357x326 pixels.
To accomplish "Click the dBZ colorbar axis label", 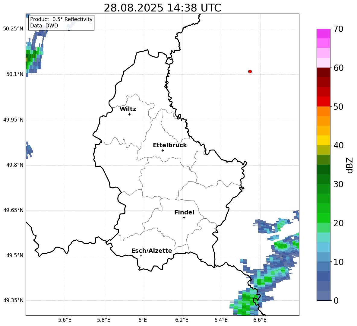I will tap(349, 165).
